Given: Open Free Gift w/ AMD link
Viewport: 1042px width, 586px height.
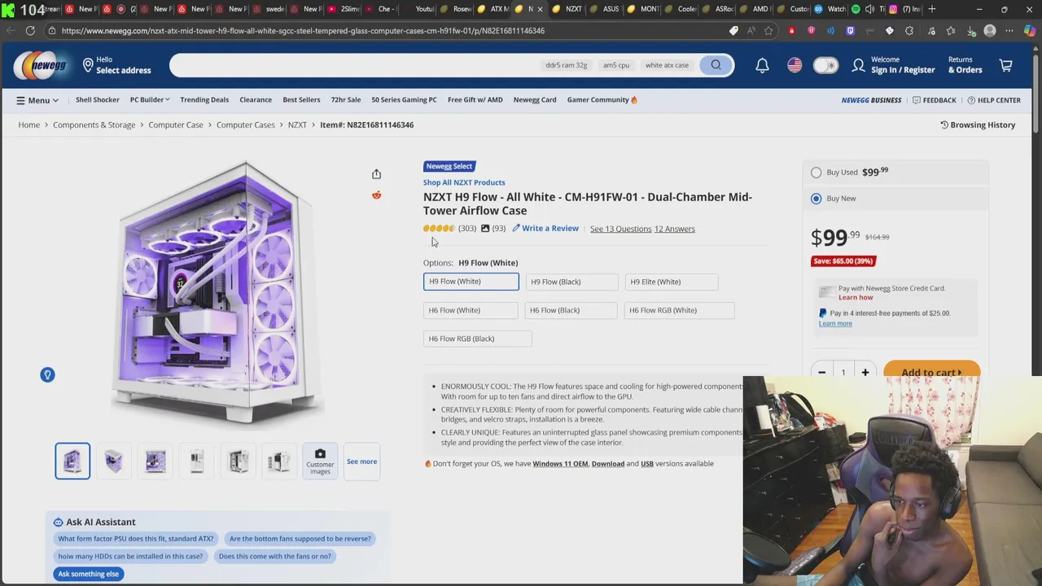Looking at the screenshot, I should (x=475, y=99).
